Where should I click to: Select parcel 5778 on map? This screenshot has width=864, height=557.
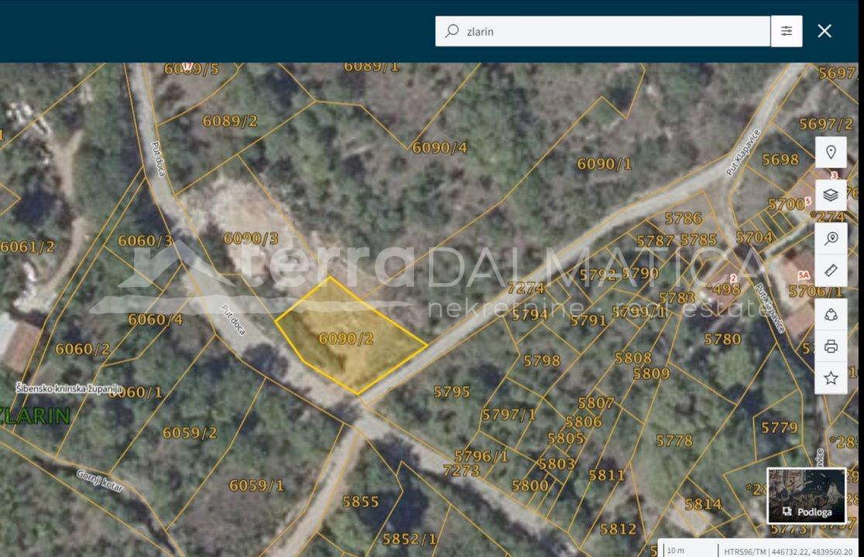pyautogui.click(x=674, y=441)
